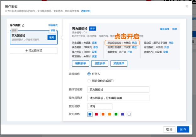Click 重新选择 to reselect the form
Viewport: 196px width, 137px height.
pyautogui.click(x=164, y=29)
